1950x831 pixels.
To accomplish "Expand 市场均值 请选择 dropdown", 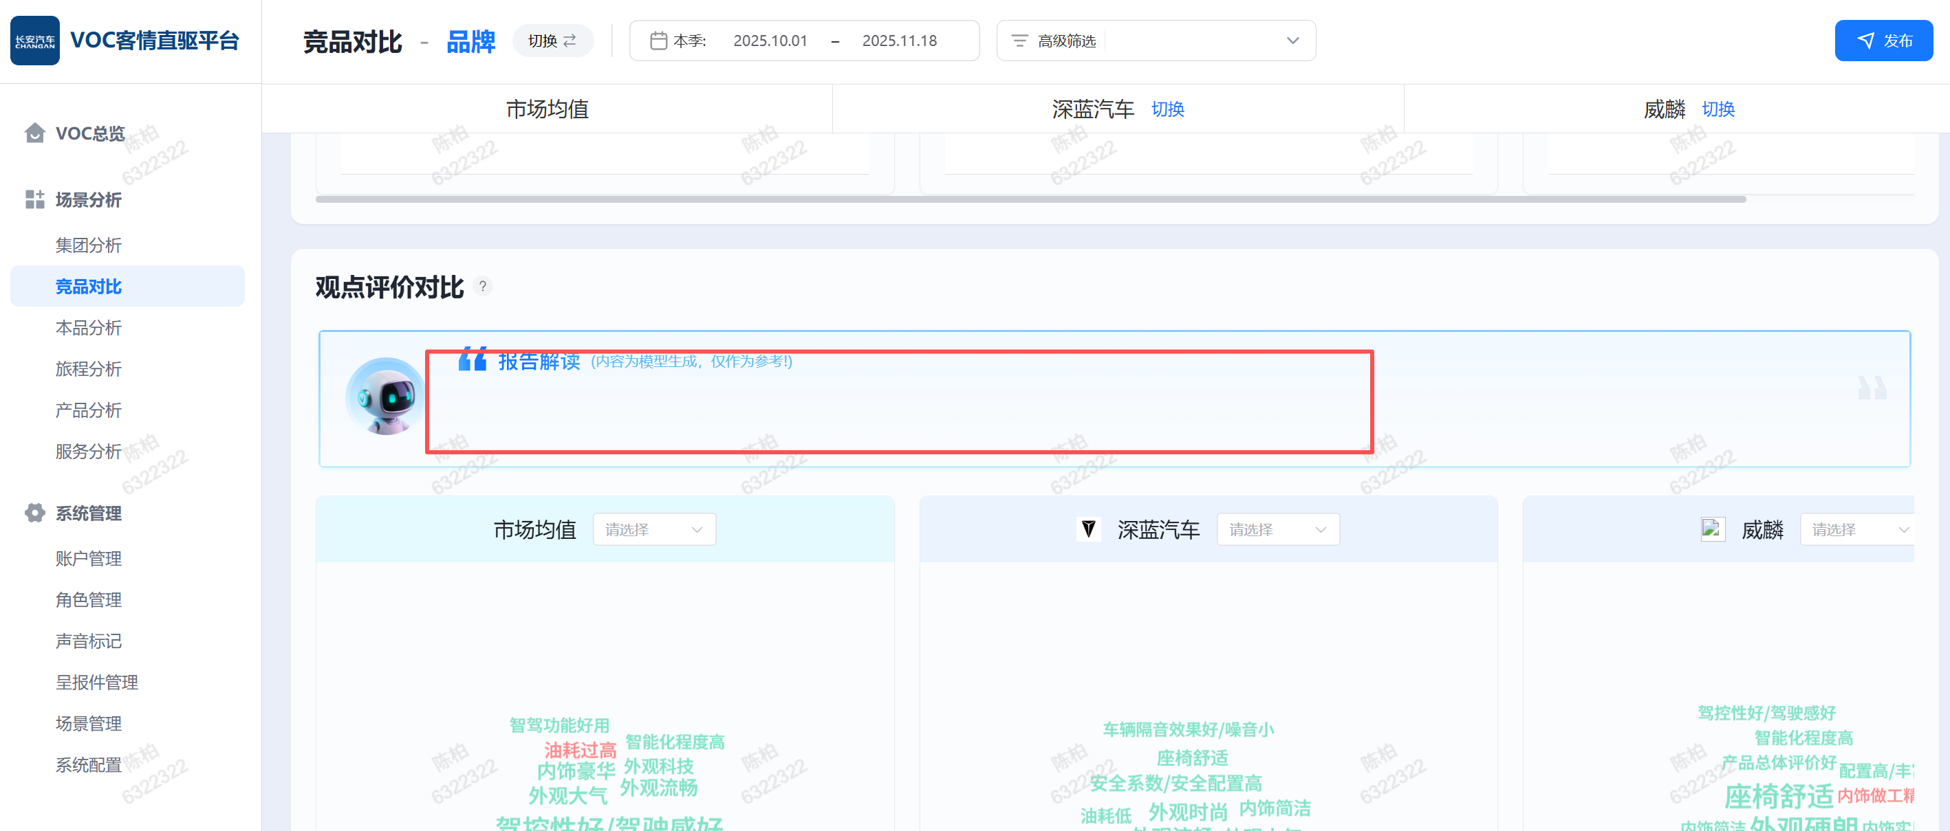I will (654, 529).
